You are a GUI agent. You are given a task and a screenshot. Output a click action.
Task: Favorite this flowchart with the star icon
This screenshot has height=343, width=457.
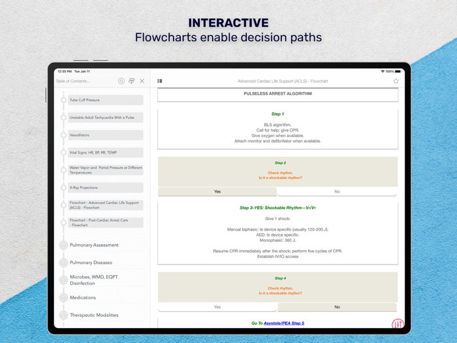click(396, 81)
